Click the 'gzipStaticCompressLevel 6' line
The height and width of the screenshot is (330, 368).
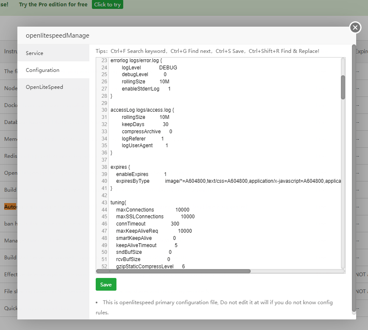coord(150,266)
